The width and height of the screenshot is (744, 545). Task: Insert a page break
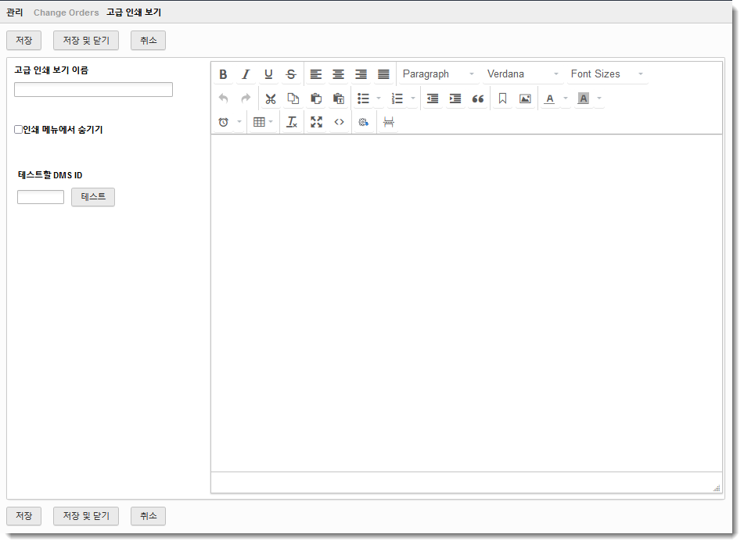389,123
